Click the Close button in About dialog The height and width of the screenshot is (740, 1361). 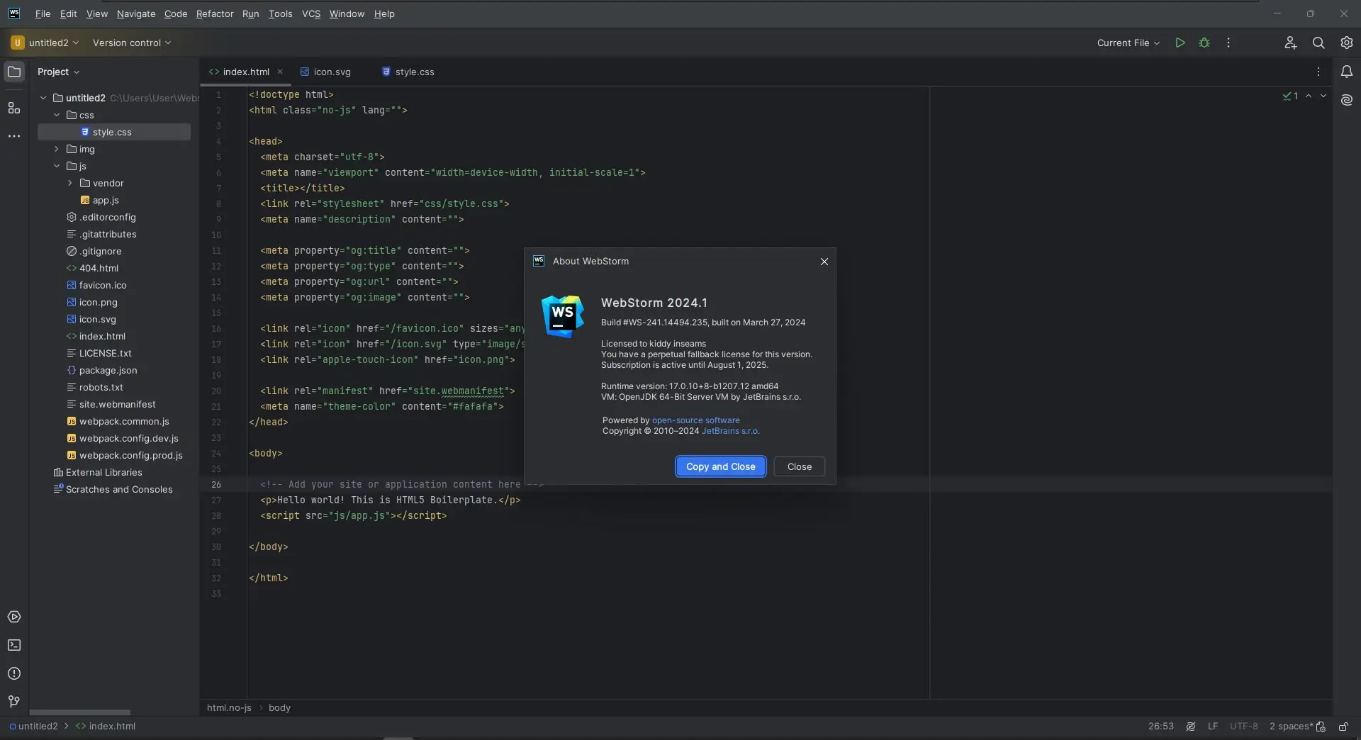[x=800, y=466]
